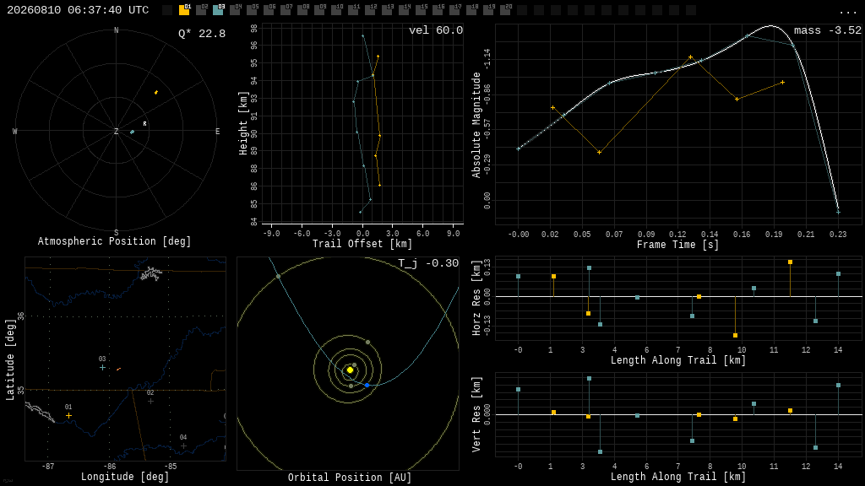The width and height of the screenshot is (865, 486).
Task: Click the Height [km] axis label
Action: coord(242,123)
